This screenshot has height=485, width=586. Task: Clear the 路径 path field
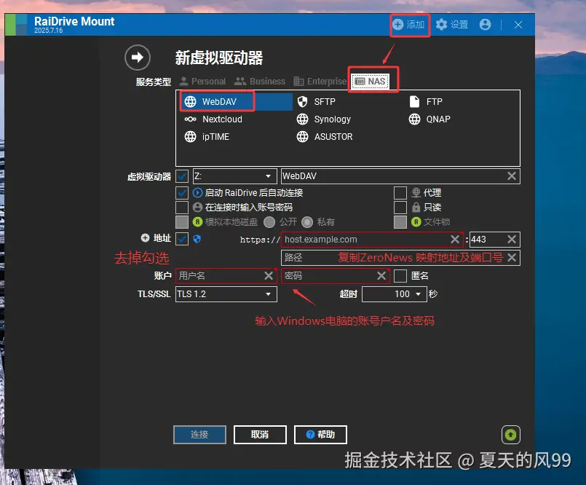[512, 258]
